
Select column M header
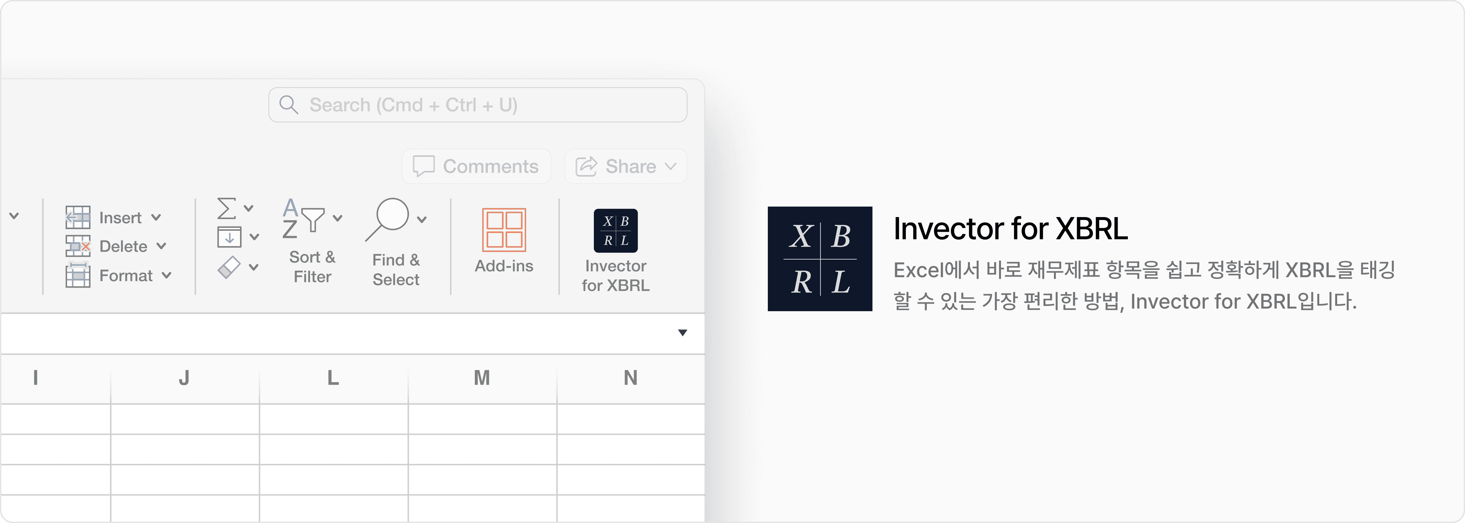pos(482,378)
